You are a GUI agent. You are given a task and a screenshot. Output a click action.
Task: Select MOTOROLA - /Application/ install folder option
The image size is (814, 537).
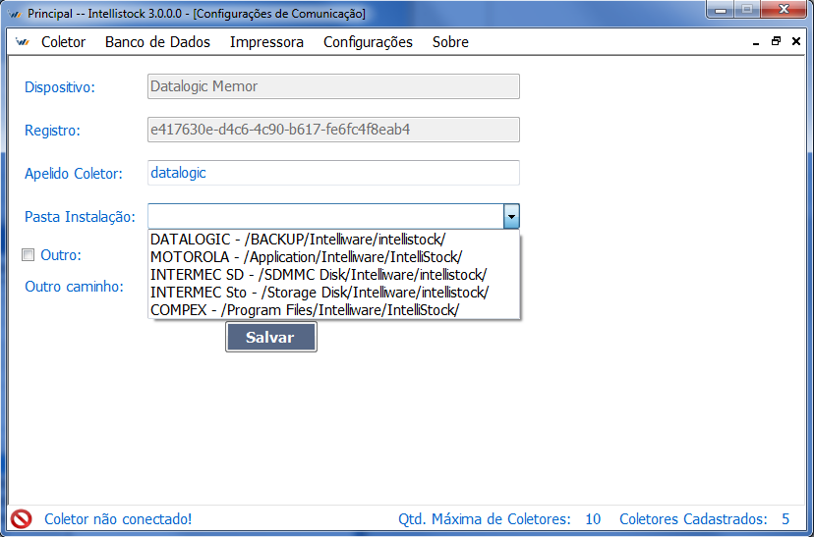click(x=334, y=257)
